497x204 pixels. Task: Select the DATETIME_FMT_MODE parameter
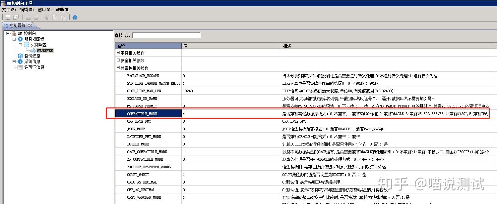click(144, 137)
